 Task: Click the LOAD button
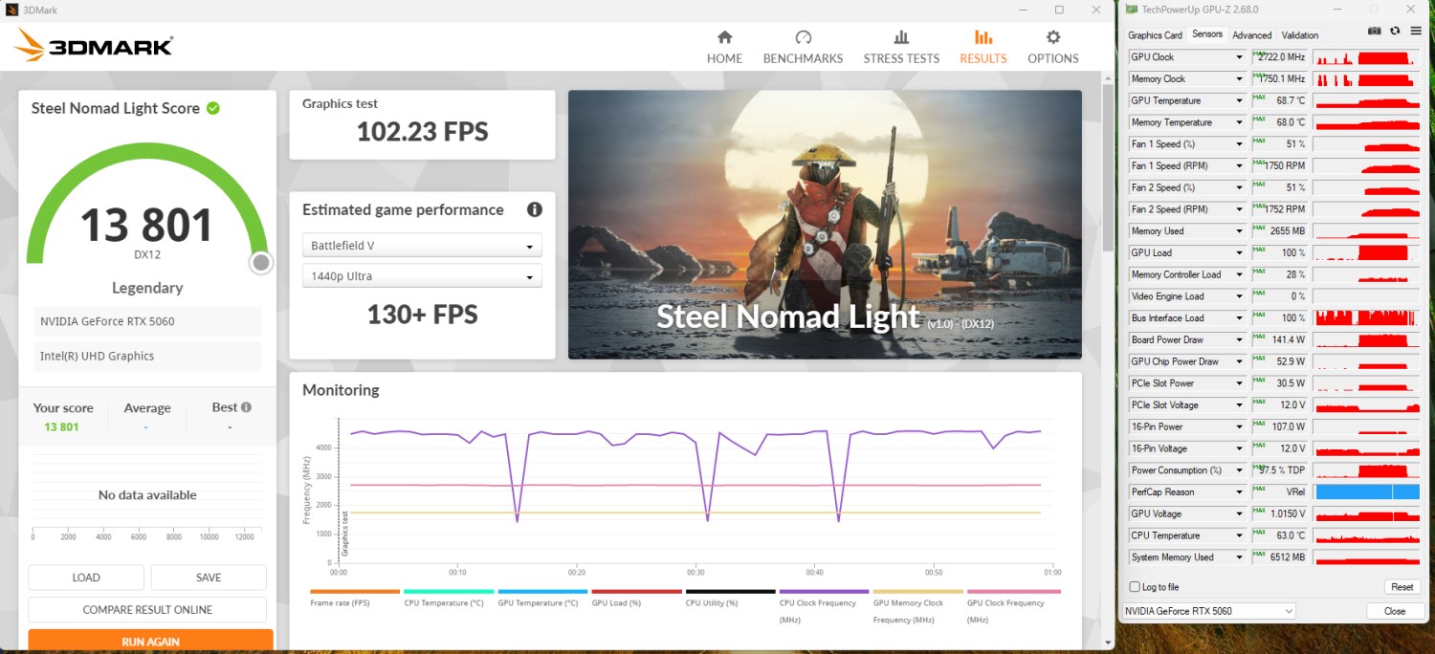86,578
